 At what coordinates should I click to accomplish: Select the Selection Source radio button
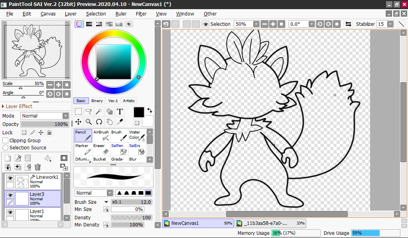tap(5, 147)
